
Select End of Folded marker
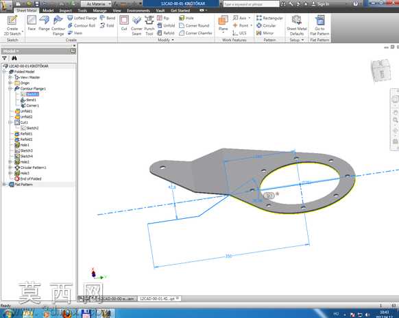(28, 178)
